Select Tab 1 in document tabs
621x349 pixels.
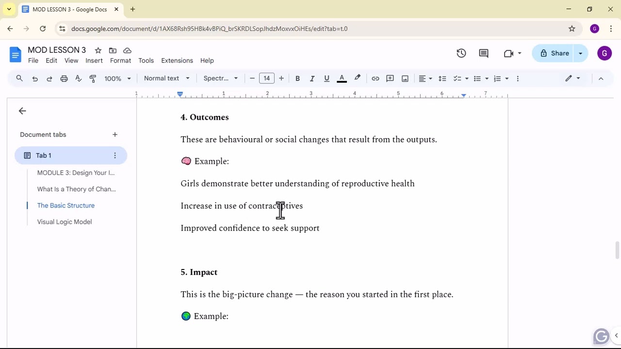(71, 156)
